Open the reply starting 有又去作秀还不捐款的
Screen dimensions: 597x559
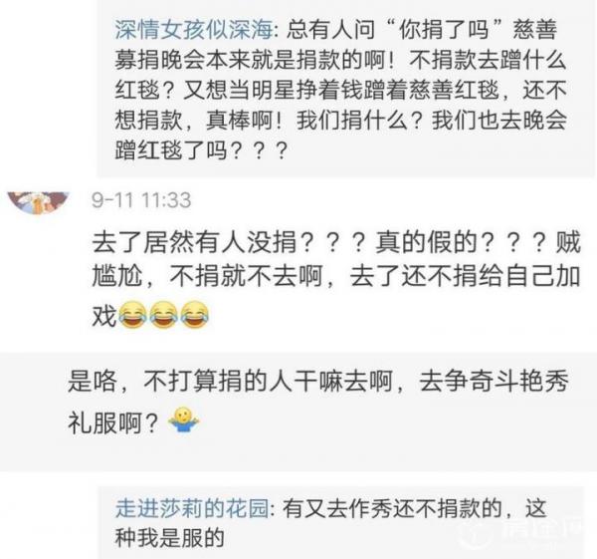(331, 523)
